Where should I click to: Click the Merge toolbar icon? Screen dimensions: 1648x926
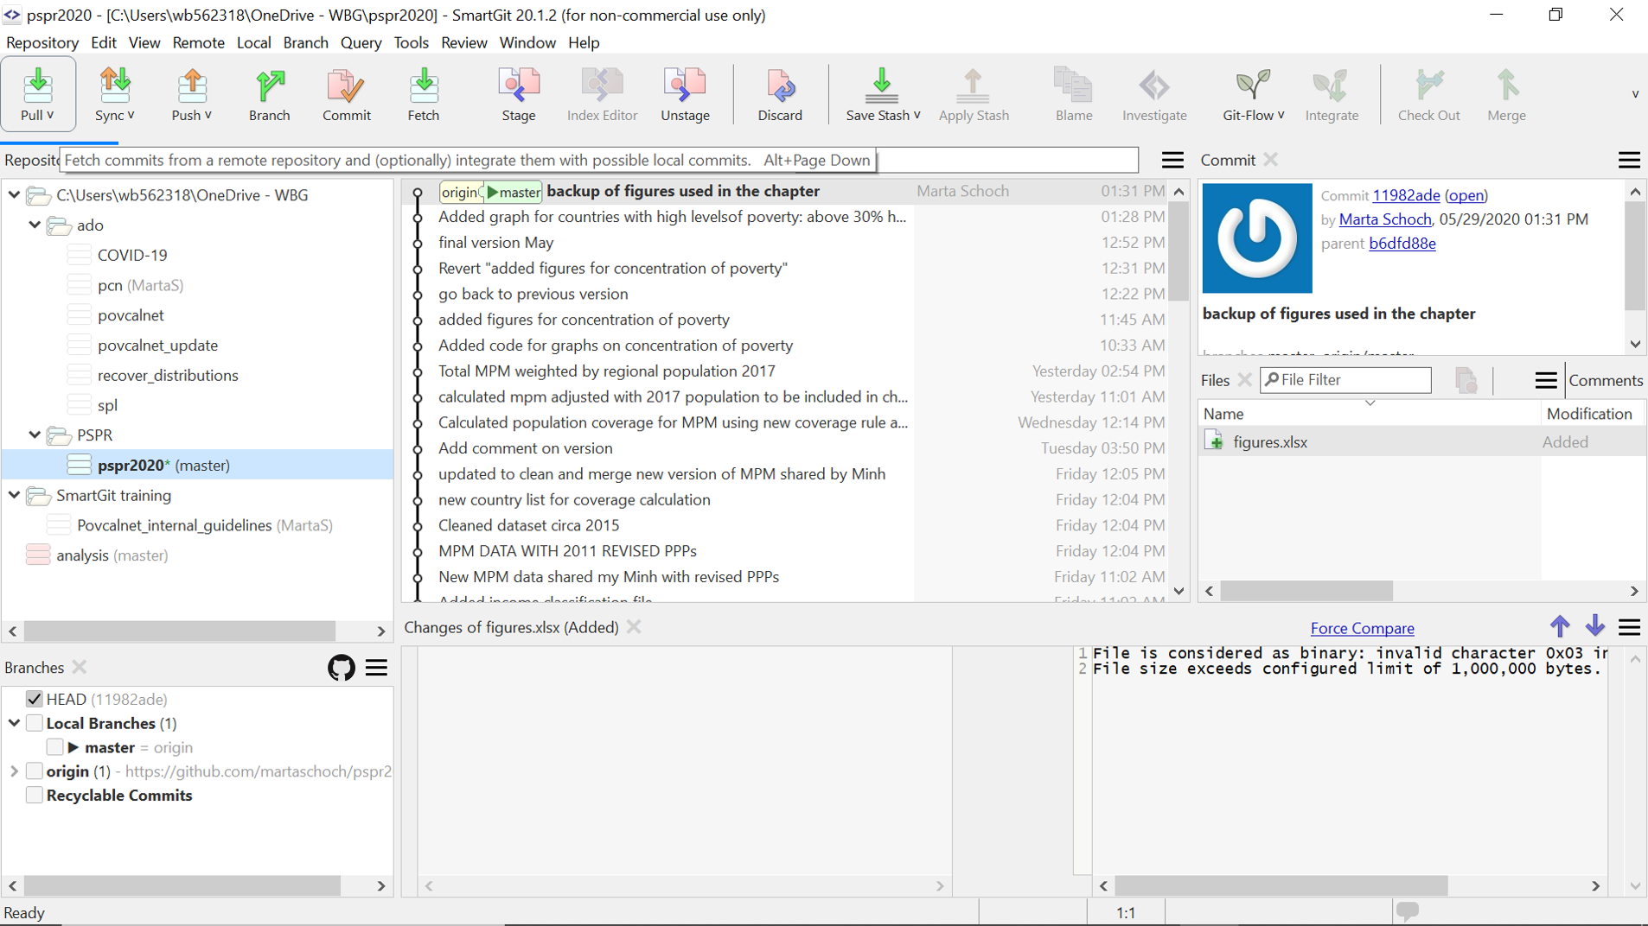click(x=1507, y=86)
